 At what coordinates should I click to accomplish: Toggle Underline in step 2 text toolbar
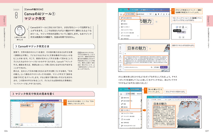164,14
